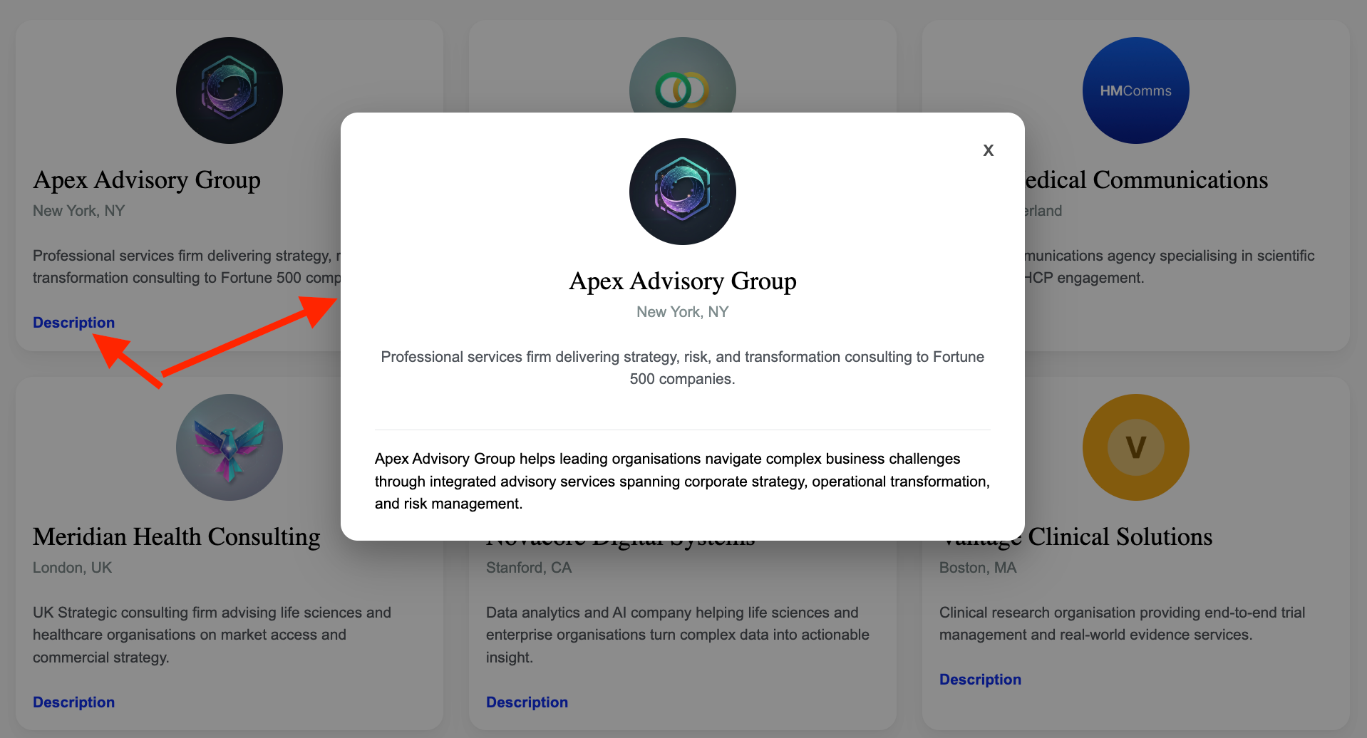Click the modal title Apex Advisory Group
The width and height of the screenshot is (1367, 738).
[683, 281]
